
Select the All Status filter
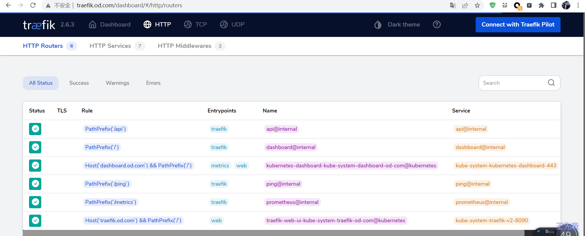coord(41,83)
